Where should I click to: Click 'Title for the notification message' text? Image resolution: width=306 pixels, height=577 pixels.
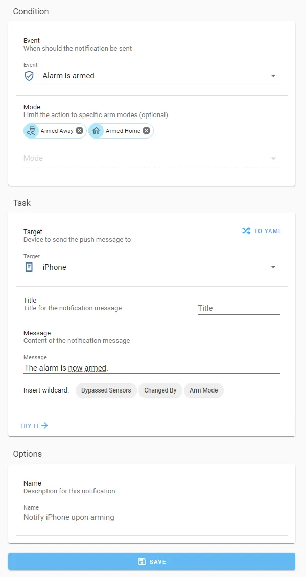point(73,308)
